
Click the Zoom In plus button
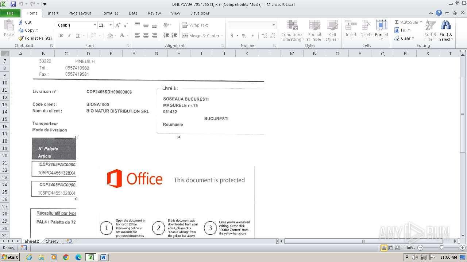pyautogui.click(x=462, y=248)
